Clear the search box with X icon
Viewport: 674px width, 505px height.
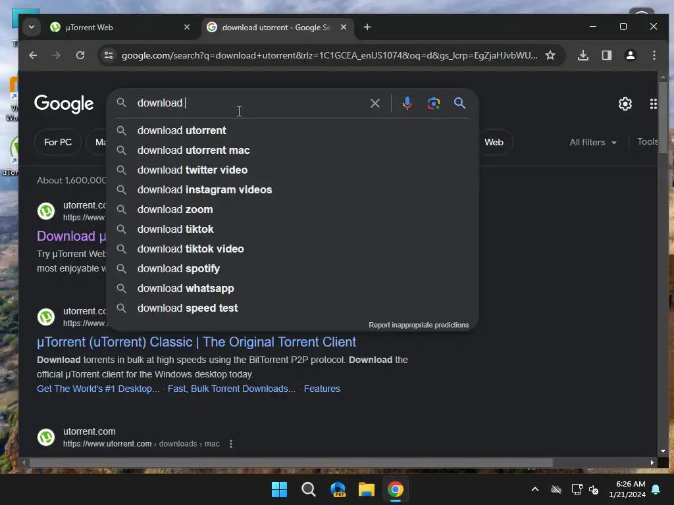tap(375, 103)
